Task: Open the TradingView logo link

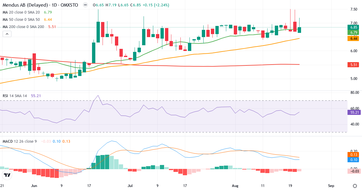Action: (7, 175)
